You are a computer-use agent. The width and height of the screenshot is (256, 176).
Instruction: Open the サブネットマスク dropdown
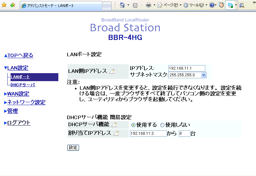pyautogui.click(x=187, y=75)
